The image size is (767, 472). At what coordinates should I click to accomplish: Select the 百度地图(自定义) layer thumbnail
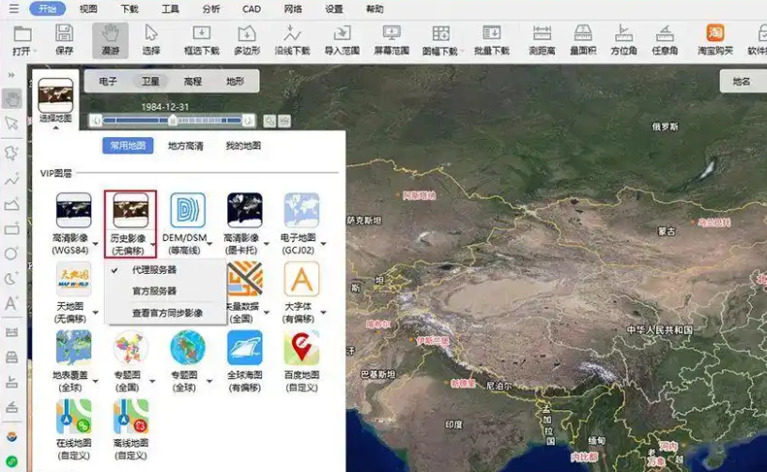pyautogui.click(x=301, y=347)
